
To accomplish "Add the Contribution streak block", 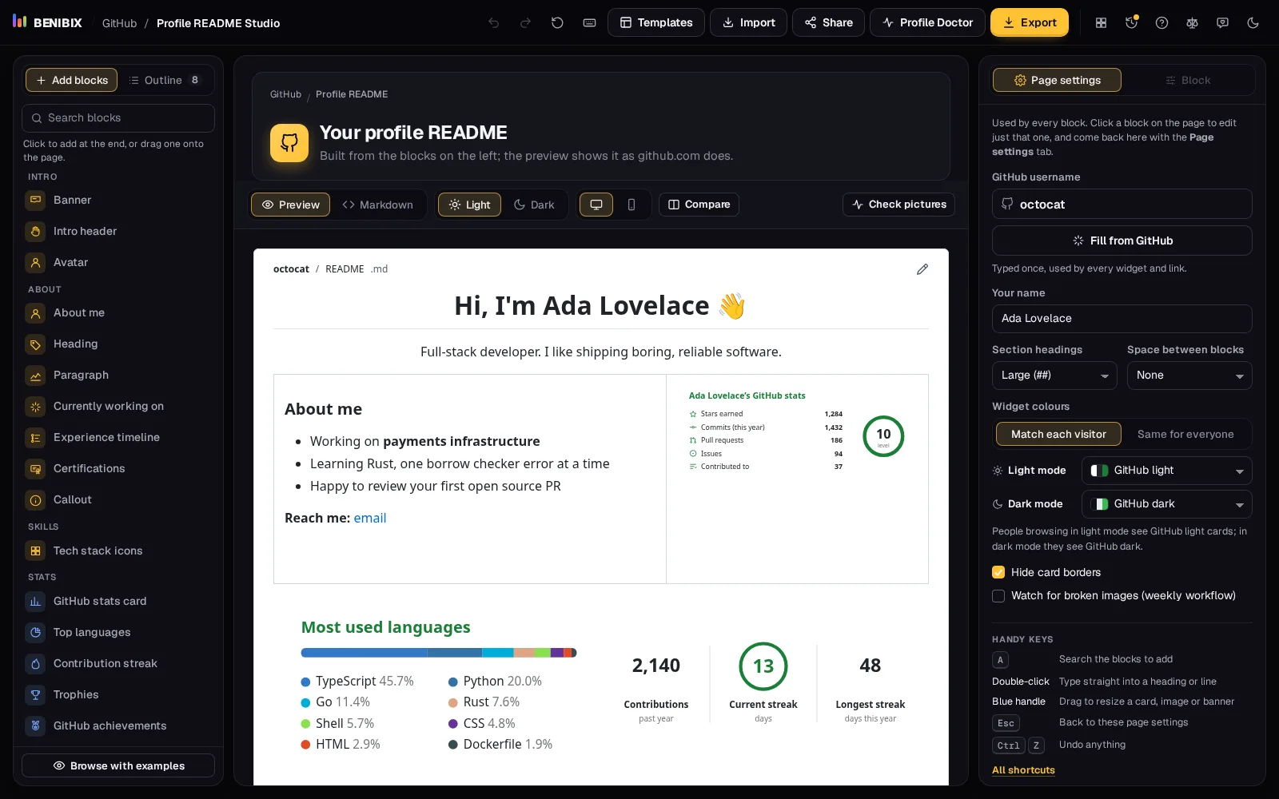I will (118, 663).
